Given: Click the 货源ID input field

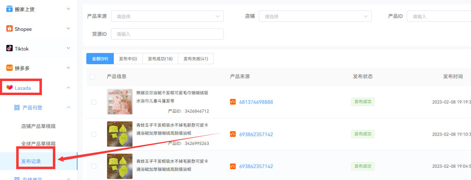Looking at the screenshot, I should point(167,34).
